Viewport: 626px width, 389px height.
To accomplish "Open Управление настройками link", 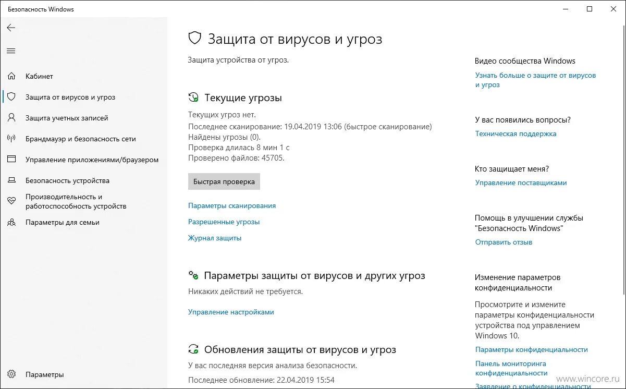I will point(231,312).
